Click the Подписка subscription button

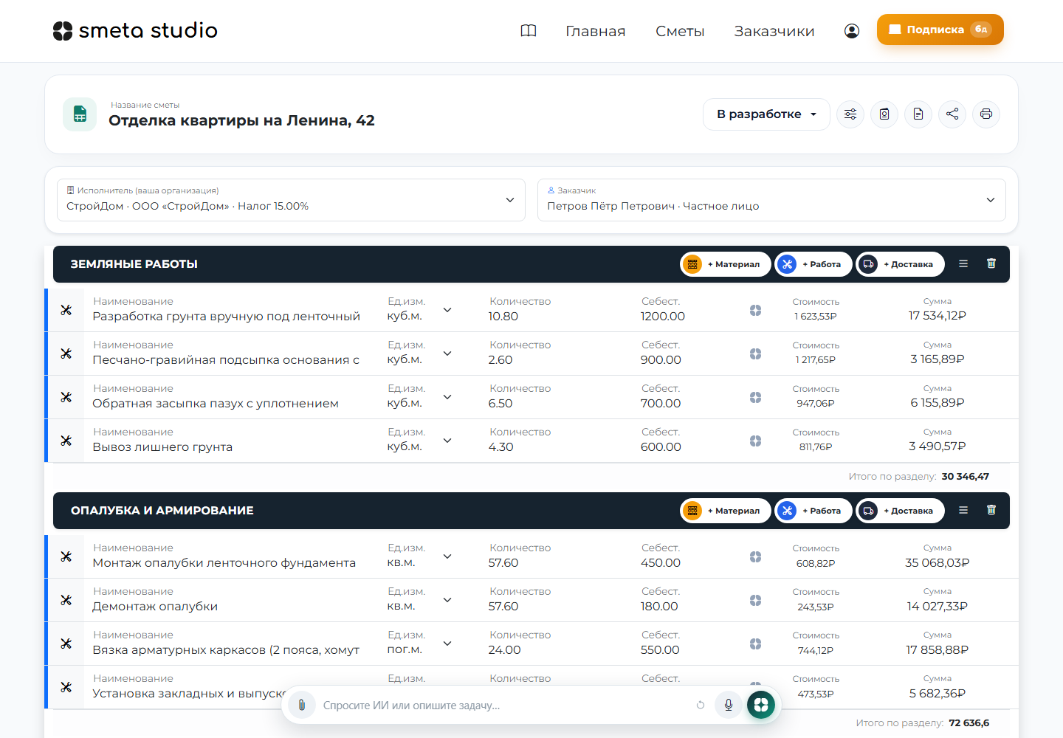coord(940,30)
